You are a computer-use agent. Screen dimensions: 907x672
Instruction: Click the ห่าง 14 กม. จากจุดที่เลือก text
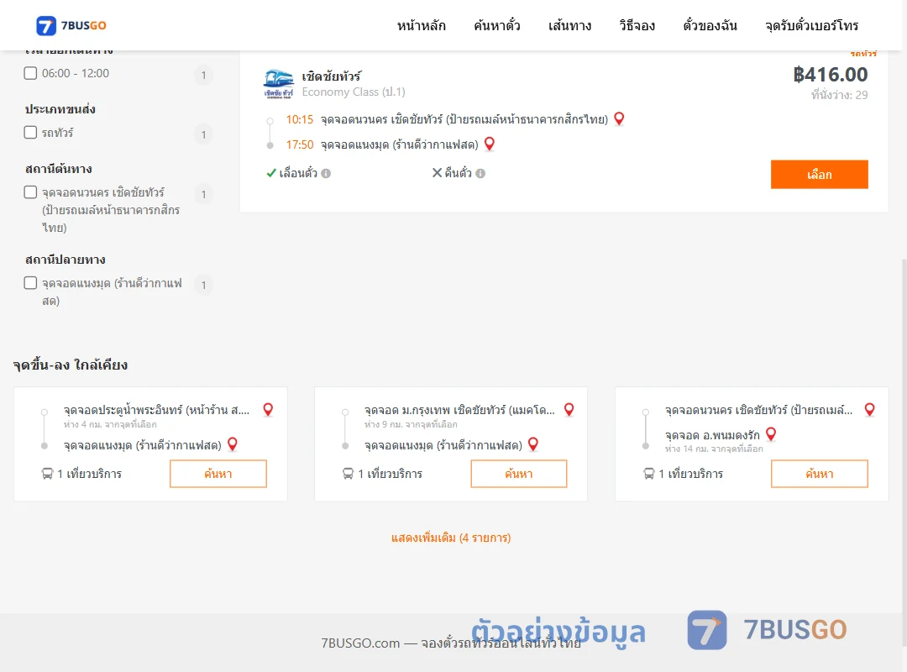(714, 449)
